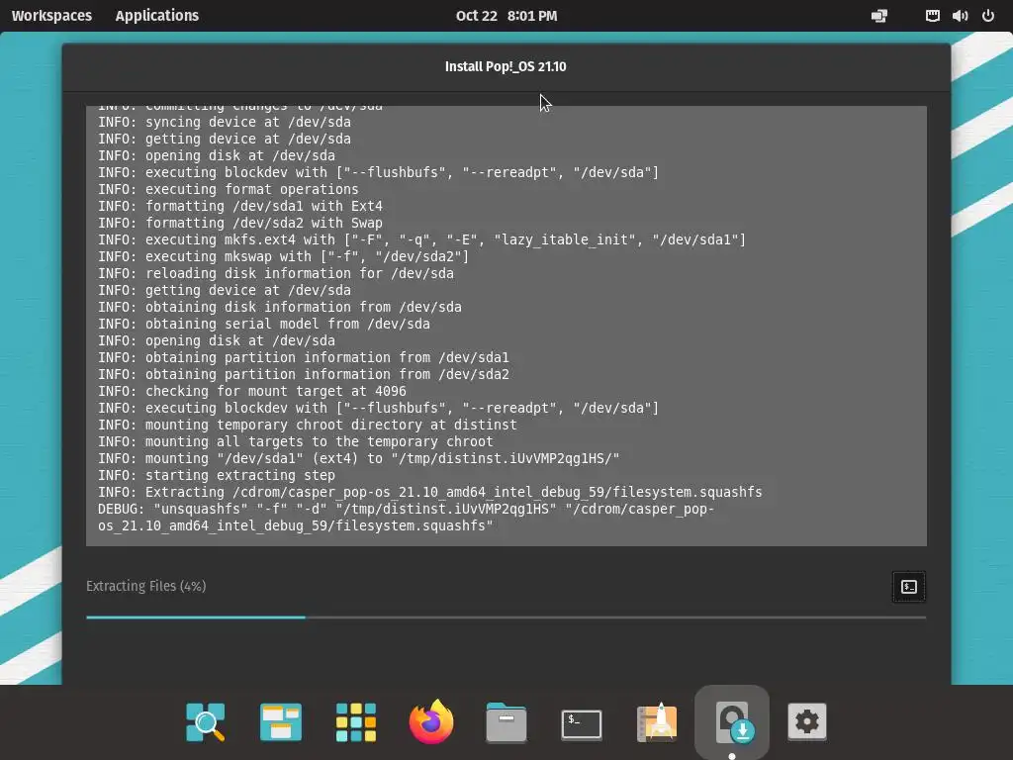Screen dimensions: 1013x760
Task: Select 'mounting temporary chroot directory at distinst' line
Action: coord(308,426)
